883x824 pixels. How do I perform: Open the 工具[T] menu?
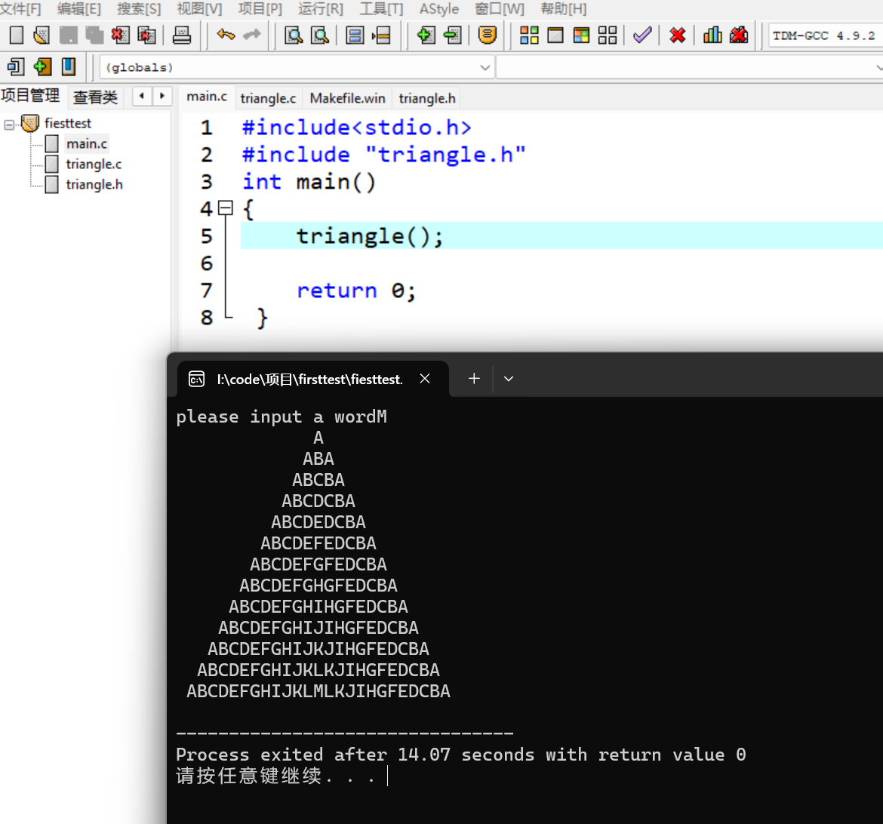pos(381,9)
